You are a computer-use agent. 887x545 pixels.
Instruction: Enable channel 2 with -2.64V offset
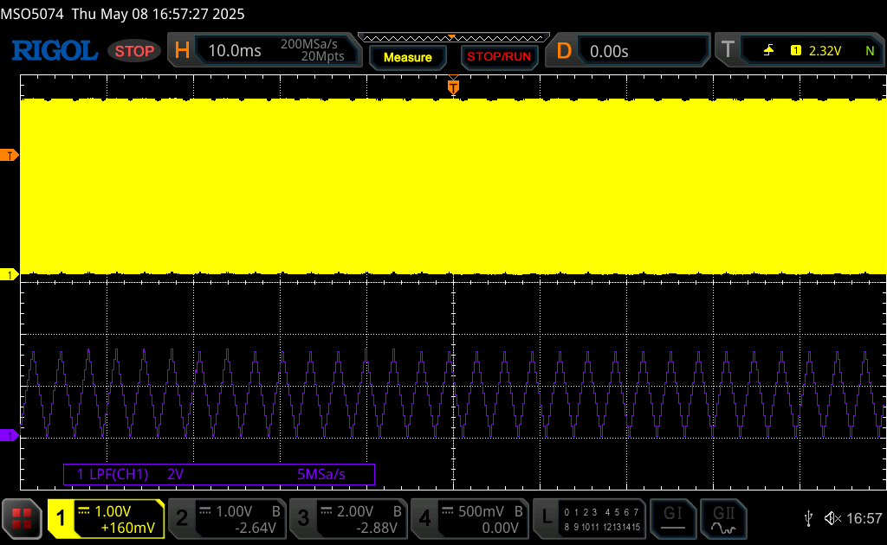pos(227,518)
